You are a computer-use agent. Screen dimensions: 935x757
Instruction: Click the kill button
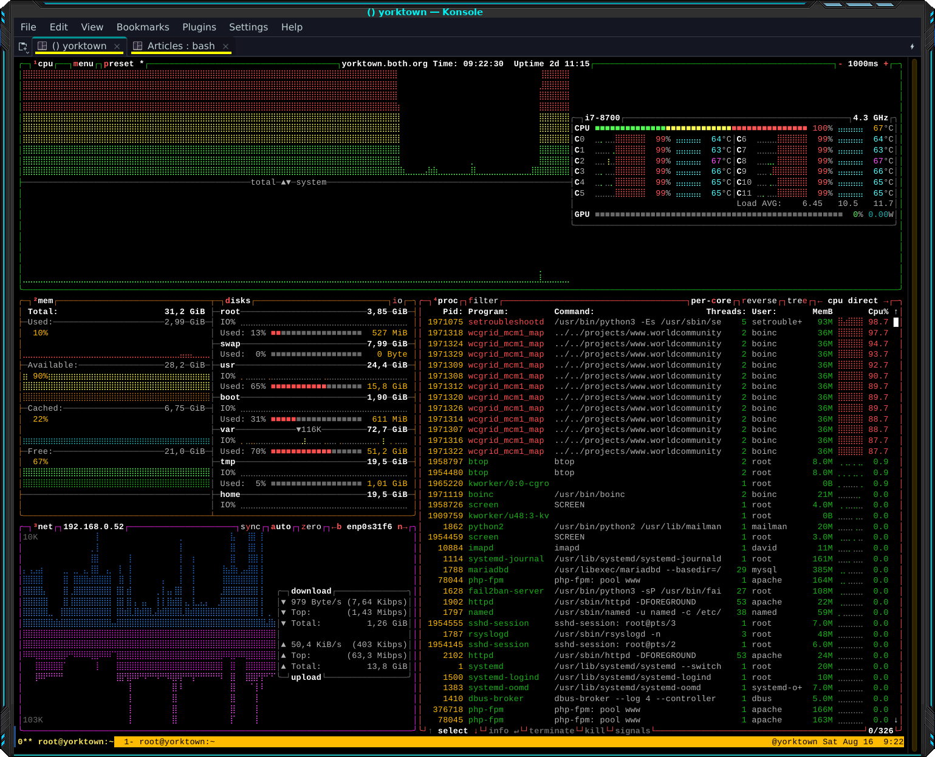[595, 731]
